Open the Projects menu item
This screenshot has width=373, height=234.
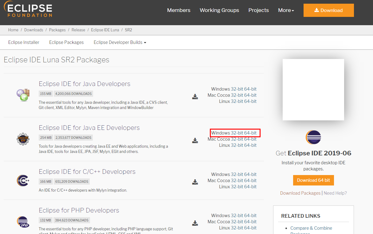click(x=259, y=10)
